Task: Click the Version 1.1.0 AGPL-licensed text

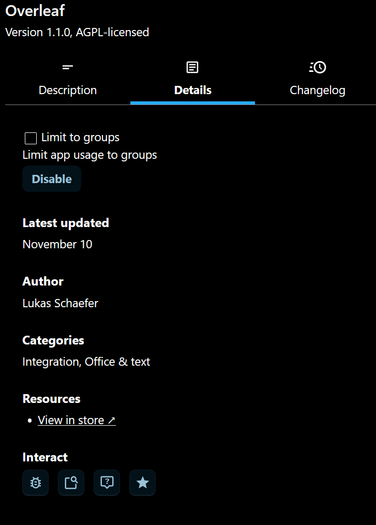Action: 77,32
